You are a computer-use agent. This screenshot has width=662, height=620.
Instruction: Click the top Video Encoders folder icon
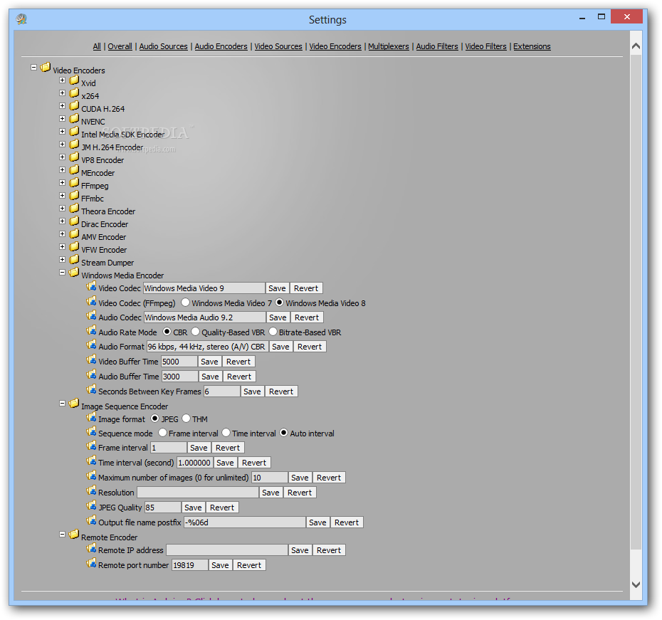[x=46, y=67]
